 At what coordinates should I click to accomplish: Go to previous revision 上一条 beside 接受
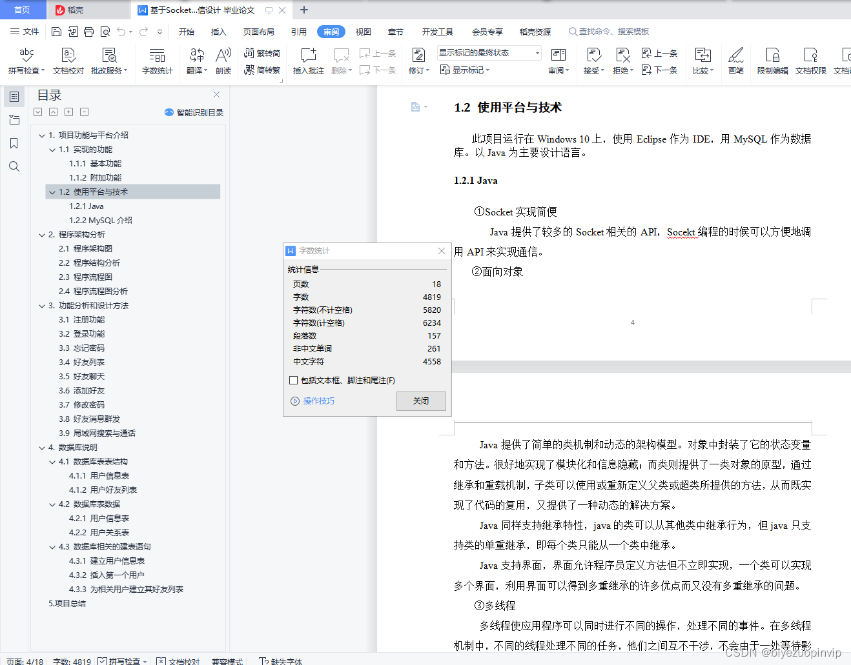659,53
